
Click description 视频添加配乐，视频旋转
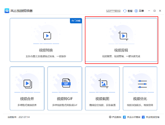click(140, 105)
